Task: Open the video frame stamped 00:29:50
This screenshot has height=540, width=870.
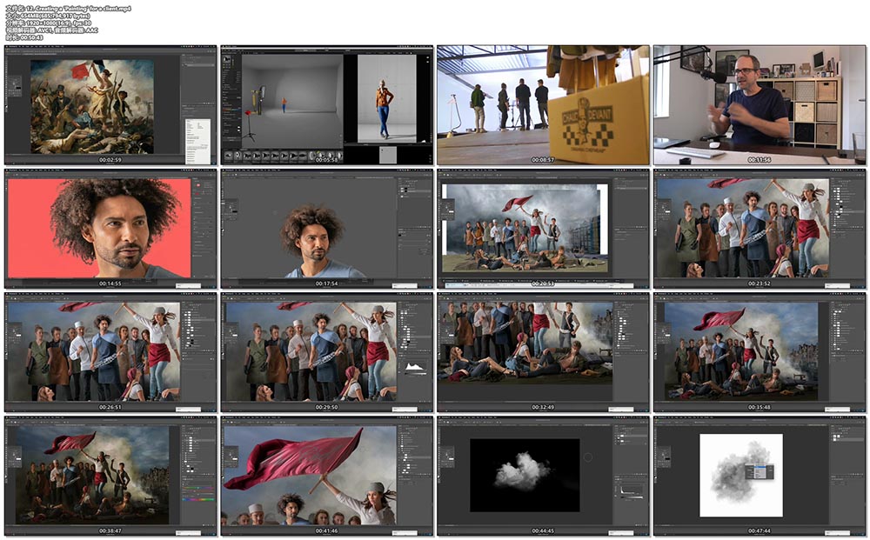Action: [327, 352]
